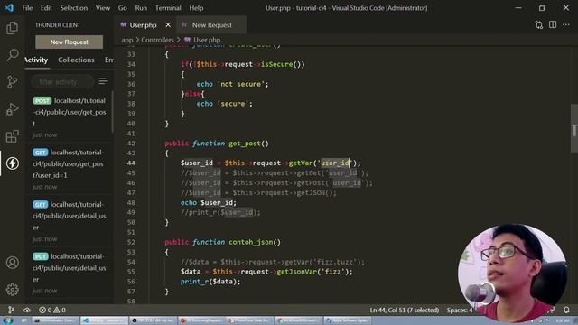Viewport: 578px width, 325px height.
Task: Open errors and warnings count in status bar
Action: tap(52, 310)
